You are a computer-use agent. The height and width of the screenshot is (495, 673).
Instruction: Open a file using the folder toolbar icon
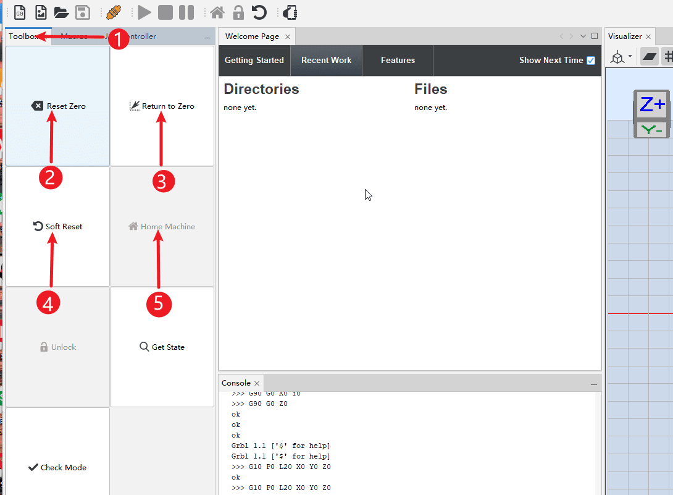pyautogui.click(x=61, y=12)
